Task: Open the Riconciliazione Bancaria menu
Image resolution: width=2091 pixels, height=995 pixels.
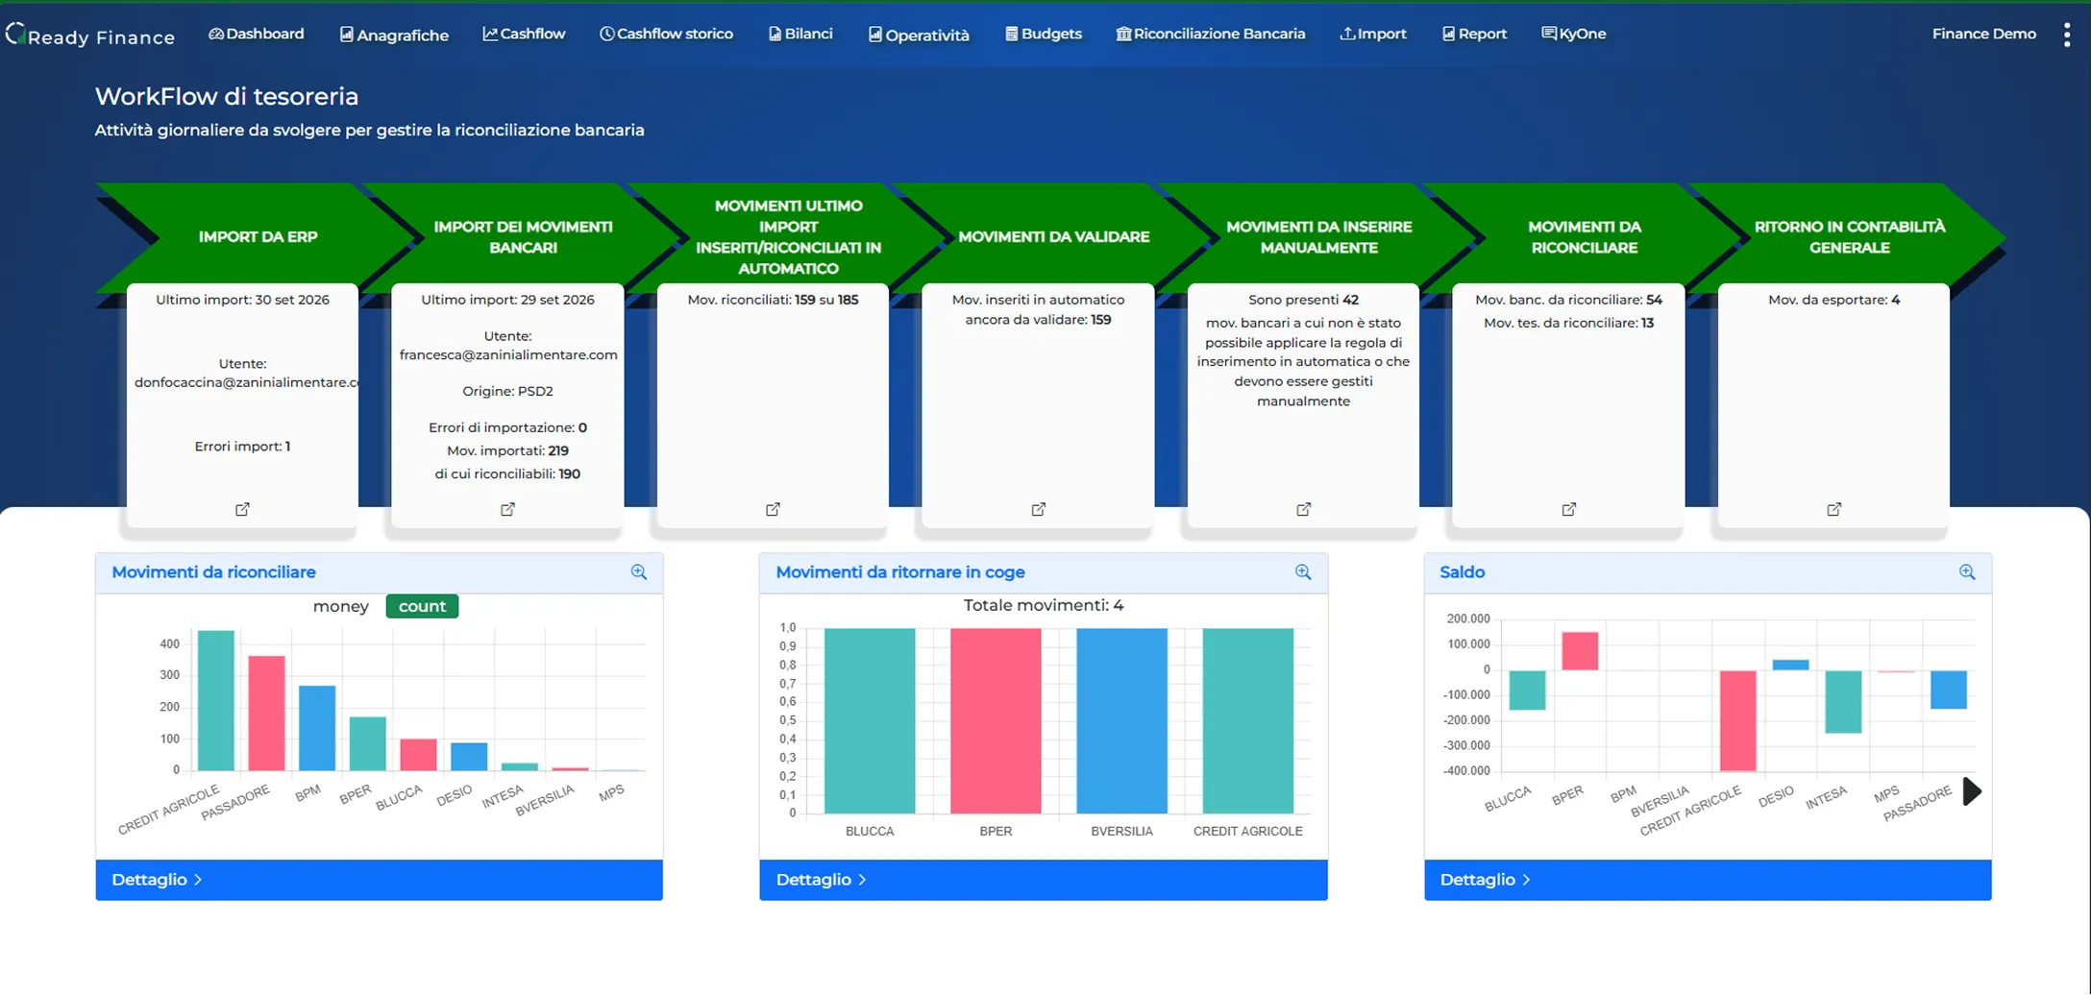Action: point(1211,34)
